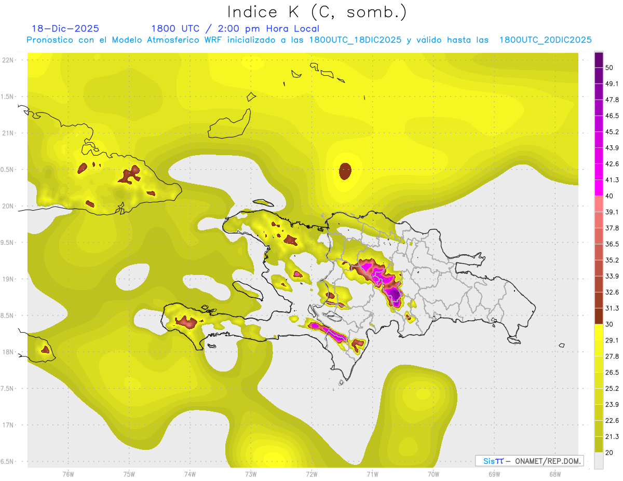Image resolution: width=623 pixels, height=481 pixels.
Task: Click the legend value "37.8"
Action: tap(612, 228)
